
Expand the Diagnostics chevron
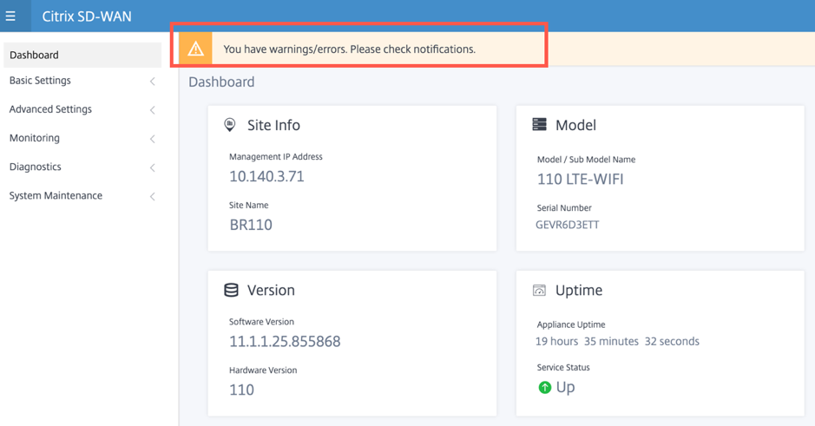click(x=152, y=167)
